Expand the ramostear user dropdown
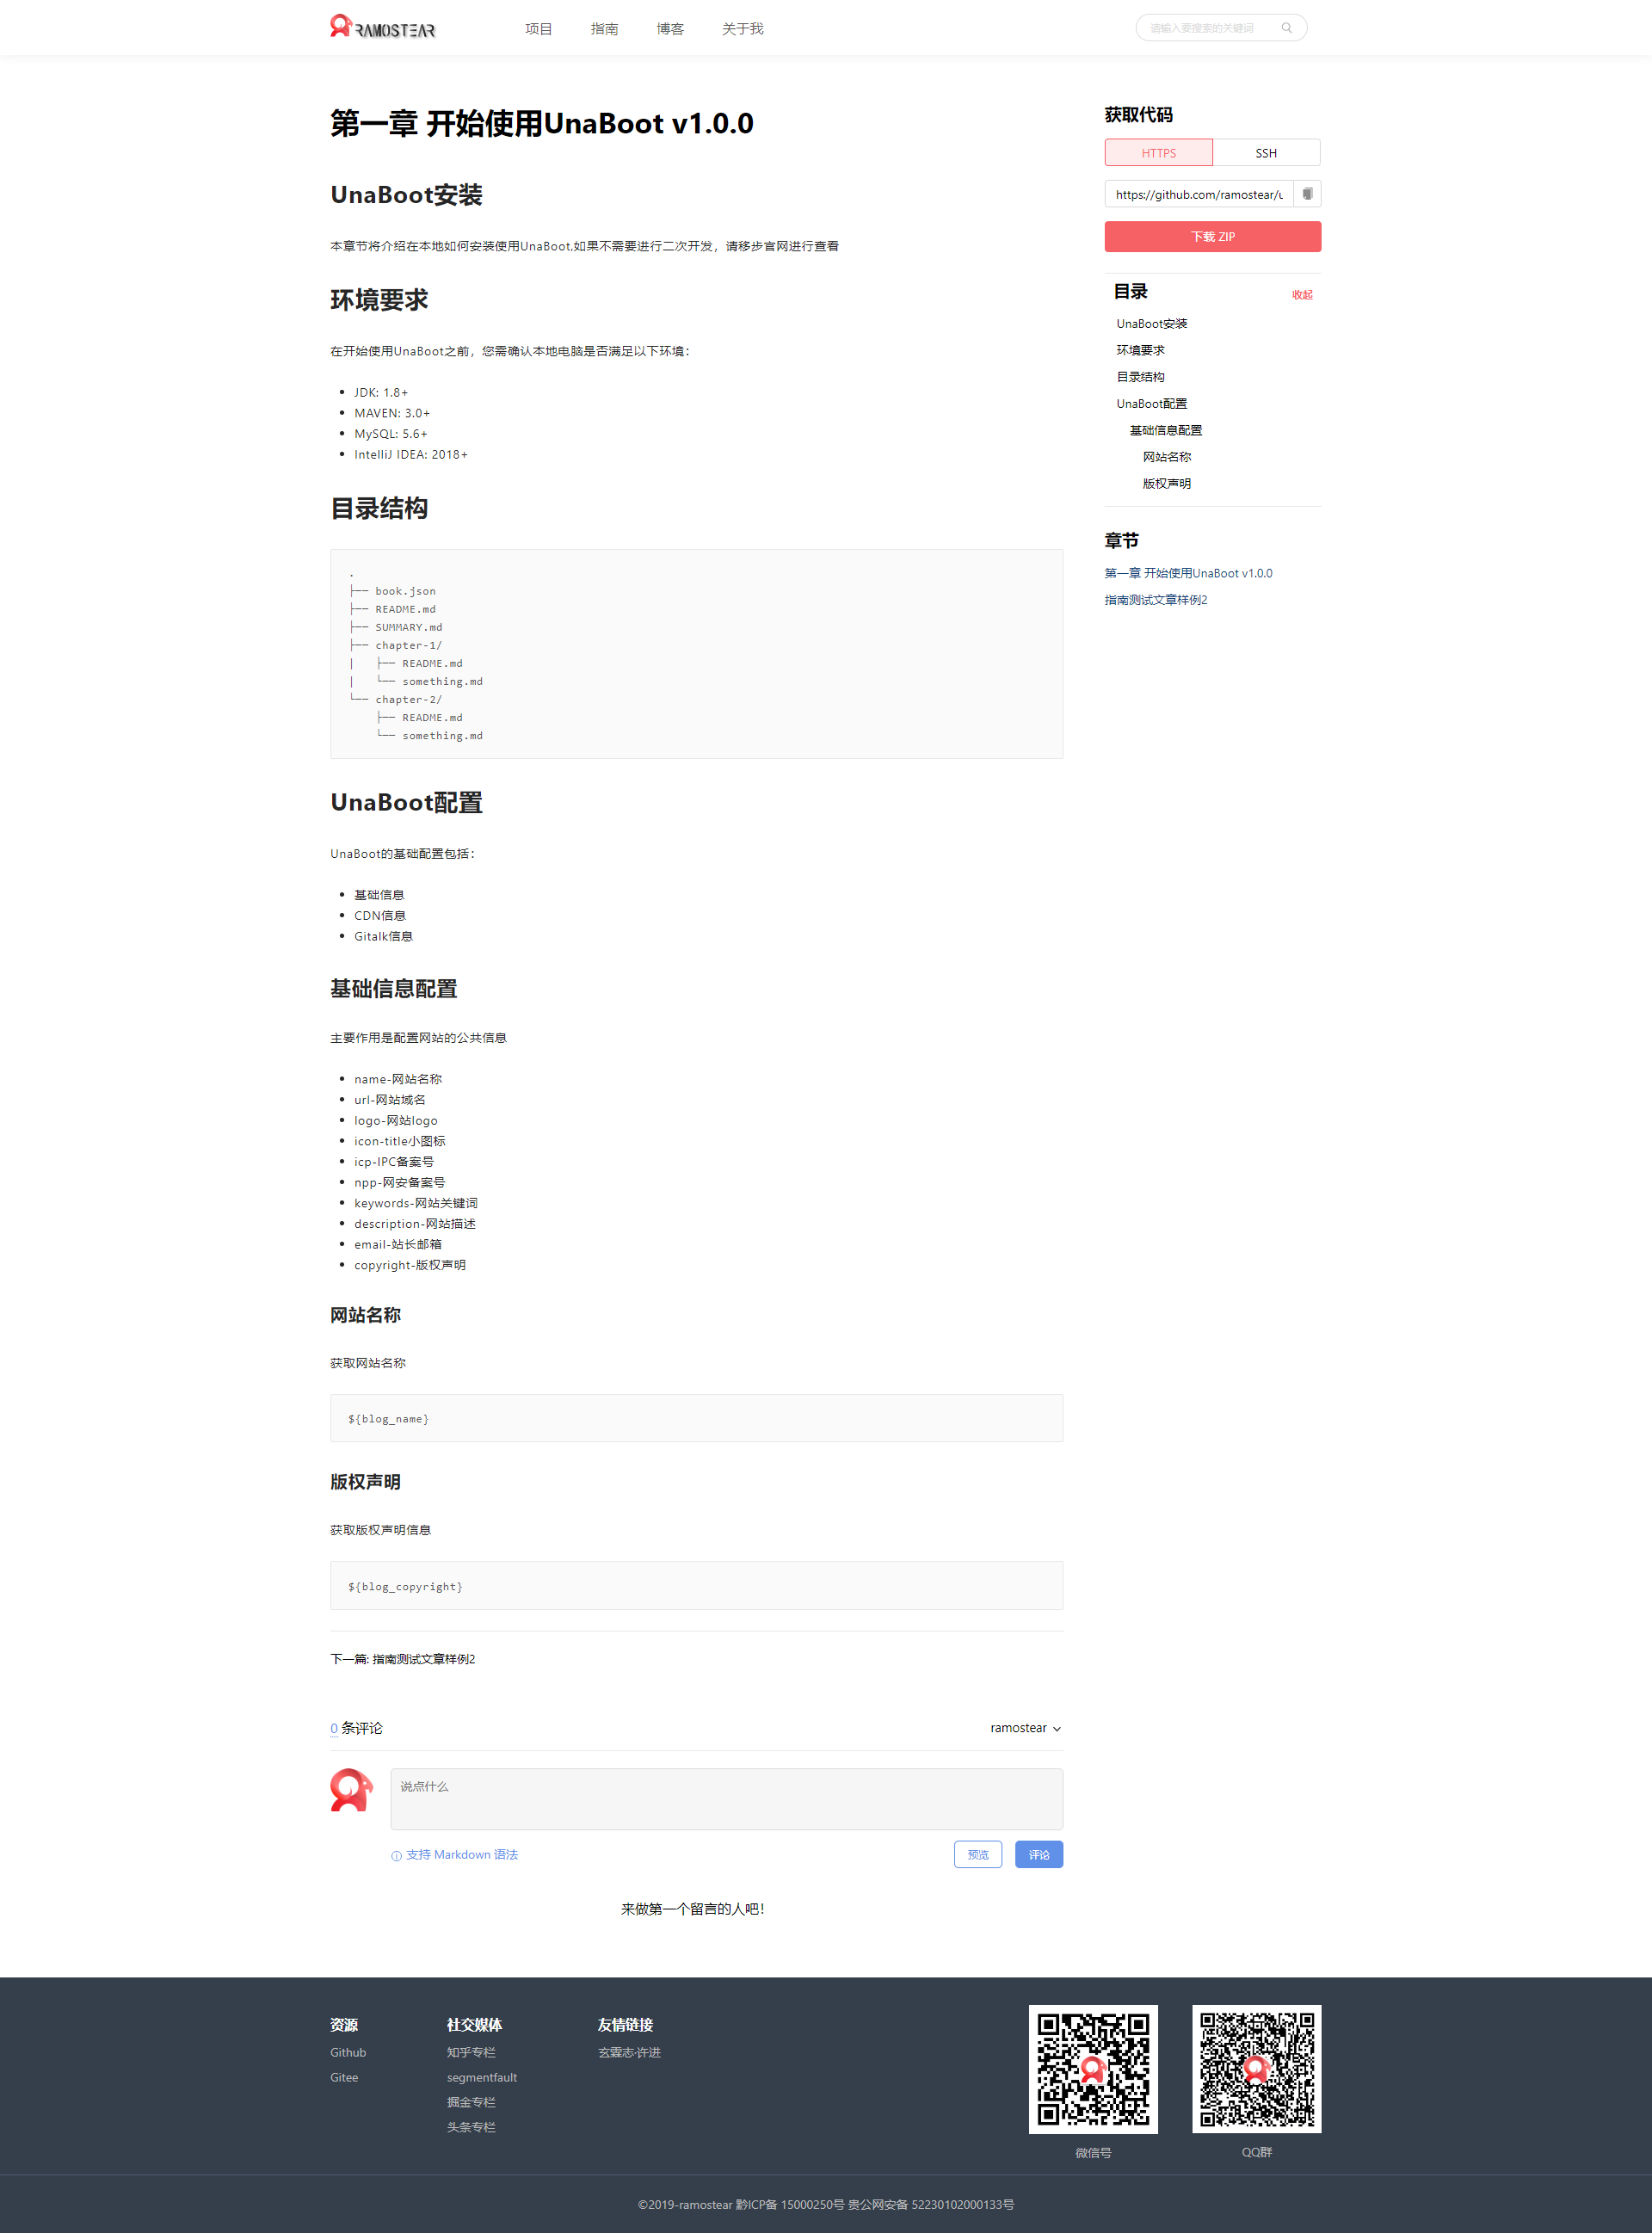 tap(1026, 1728)
